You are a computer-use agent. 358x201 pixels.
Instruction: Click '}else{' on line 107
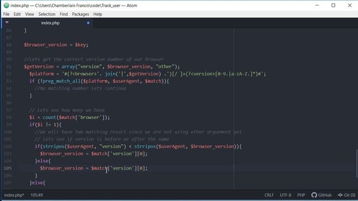[x=37, y=183]
